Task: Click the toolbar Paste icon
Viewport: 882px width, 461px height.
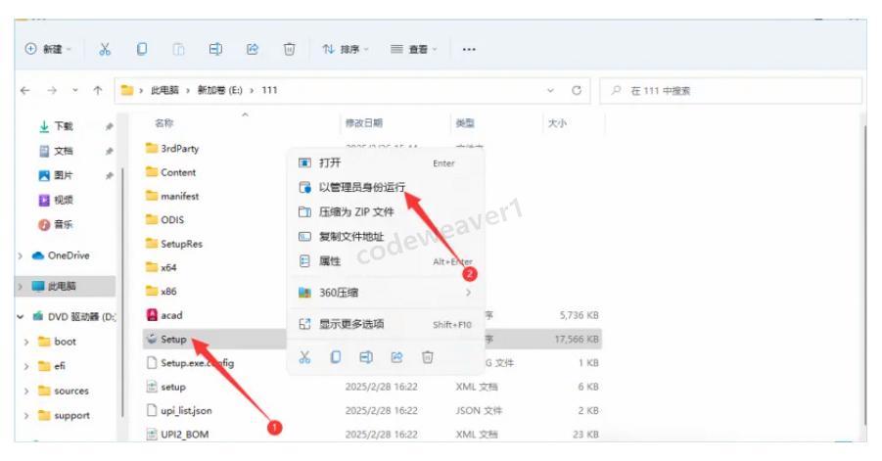Action: pyautogui.click(x=178, y=50)
